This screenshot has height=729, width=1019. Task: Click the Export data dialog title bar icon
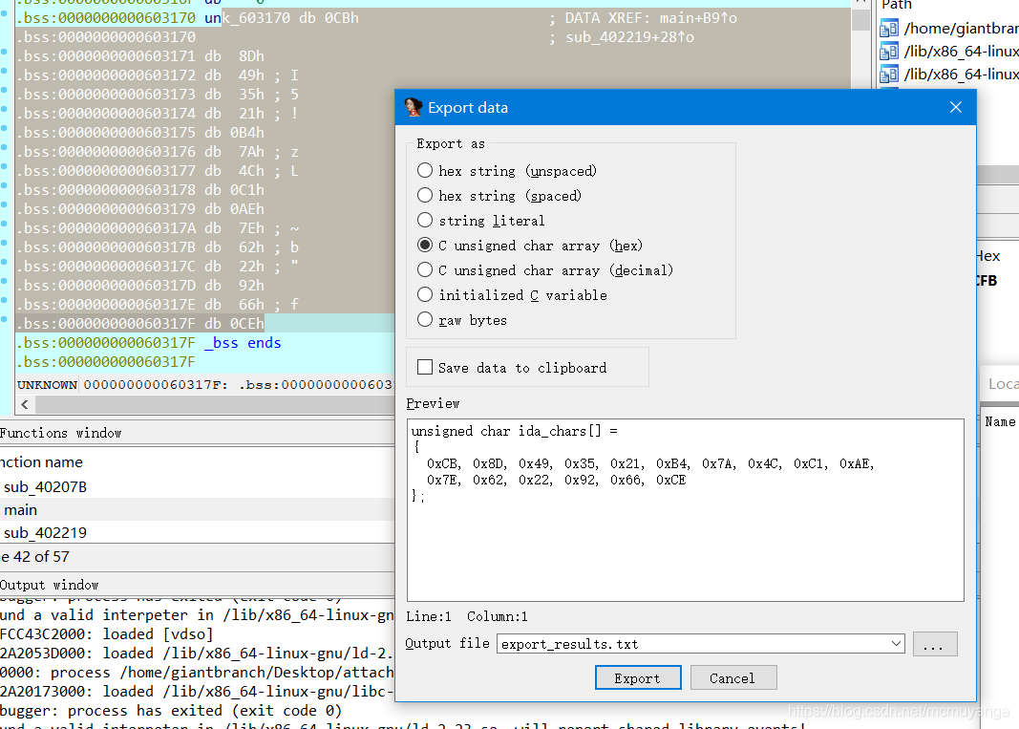tap(412, 106)
